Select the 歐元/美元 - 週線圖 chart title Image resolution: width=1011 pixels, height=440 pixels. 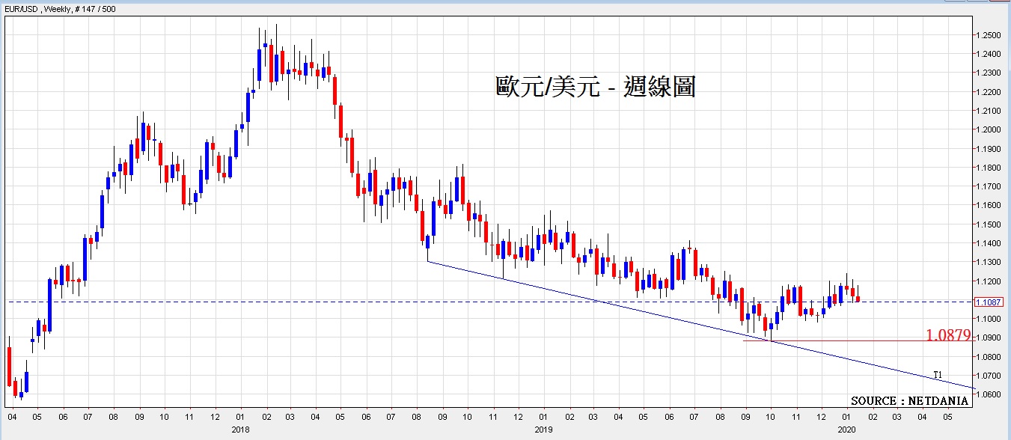pyautogui.click(x=595, y=87)
